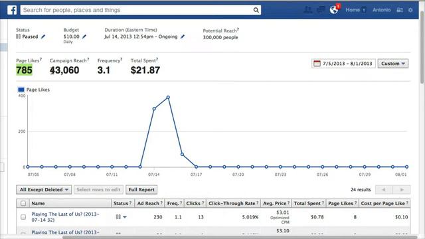Click the 300,000 people potential reach text

(220, 37)
